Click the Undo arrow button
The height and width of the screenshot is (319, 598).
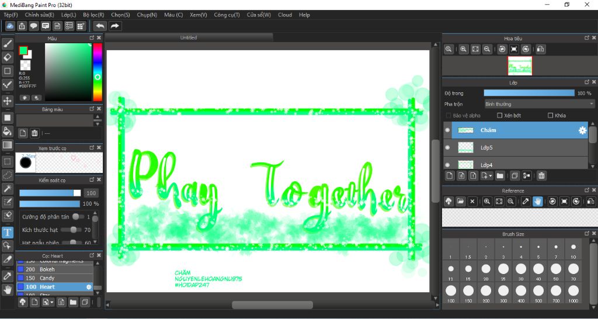[x=100, y=26]
